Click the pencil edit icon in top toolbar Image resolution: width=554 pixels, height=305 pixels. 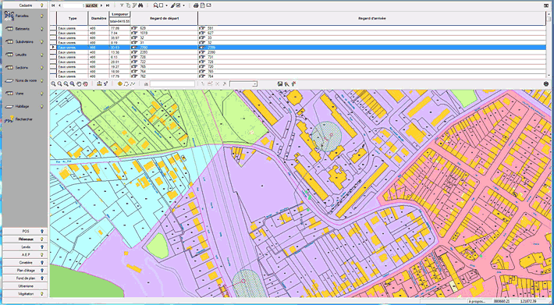173,5
